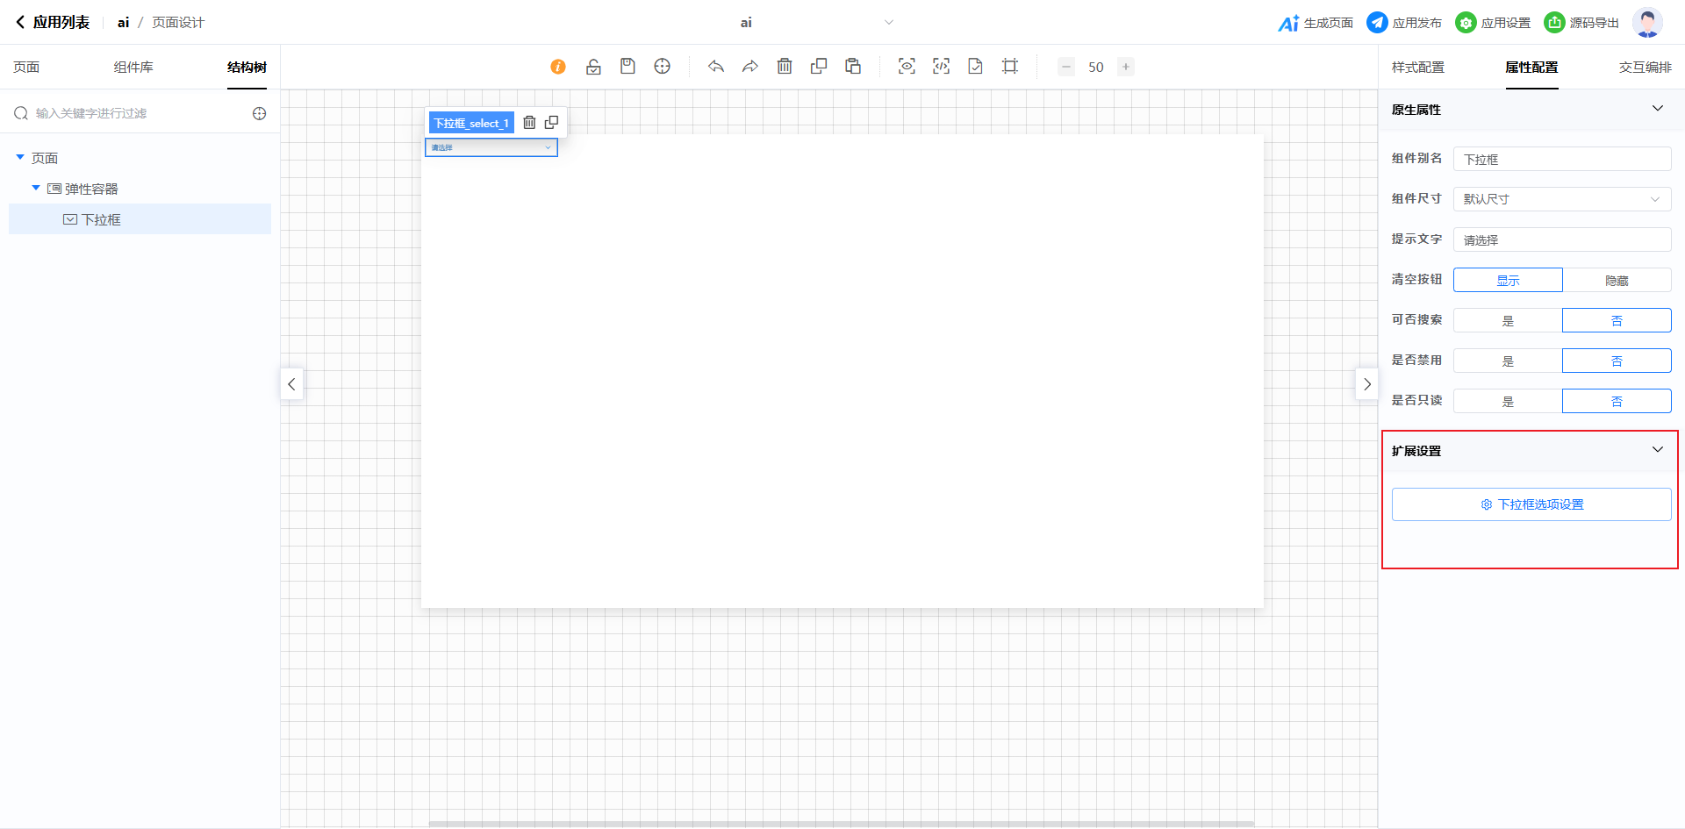Screen dimensions: 1685x829
Task: Set 是否禁用 to 是
Action: coord(1508,361)
